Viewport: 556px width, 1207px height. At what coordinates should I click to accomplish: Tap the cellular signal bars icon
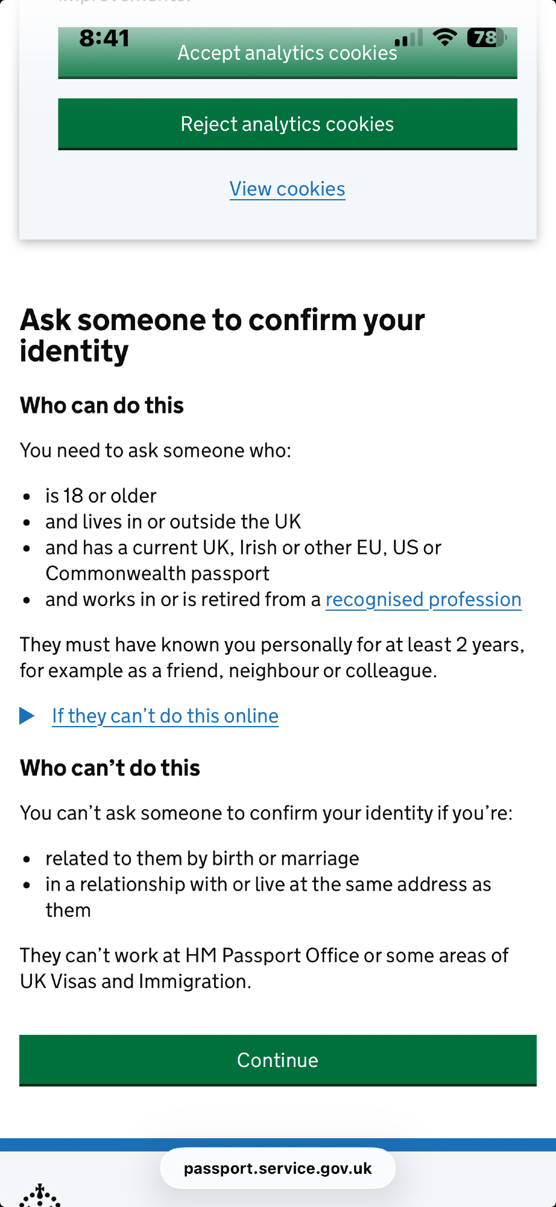[408, 39]
